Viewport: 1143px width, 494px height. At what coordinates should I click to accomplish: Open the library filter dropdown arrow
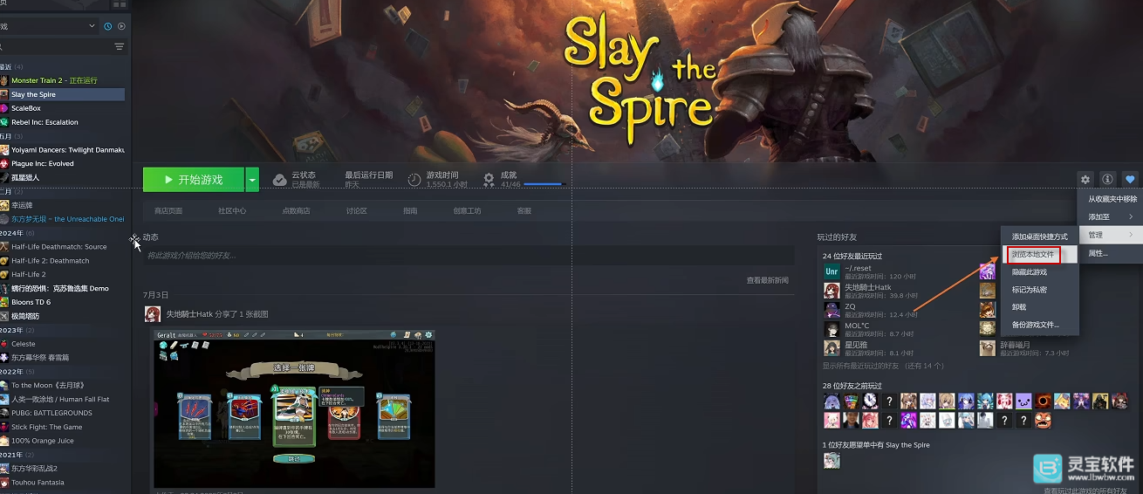(92, 26)
